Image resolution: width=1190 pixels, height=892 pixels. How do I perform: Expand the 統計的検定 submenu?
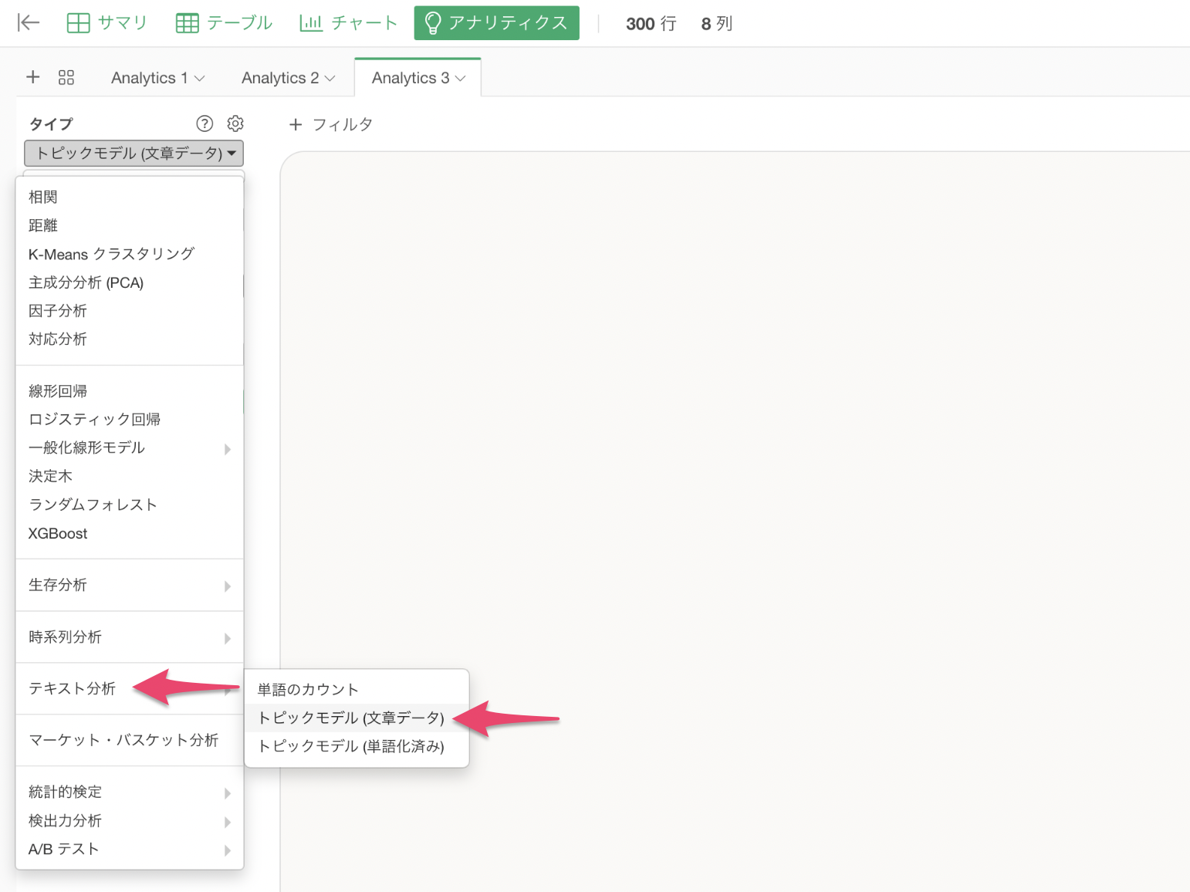click(130, 792)
